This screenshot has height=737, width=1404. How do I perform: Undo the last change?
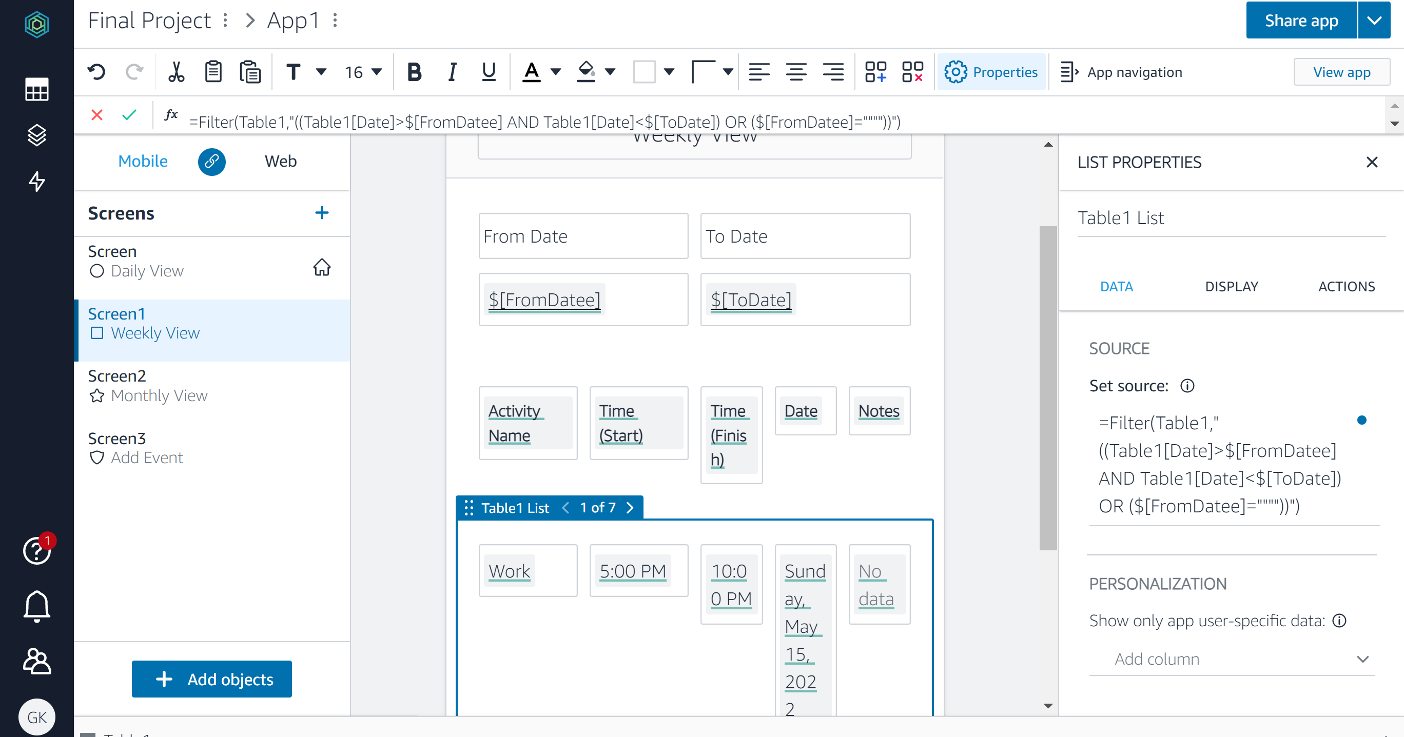(x=97, y=71)
